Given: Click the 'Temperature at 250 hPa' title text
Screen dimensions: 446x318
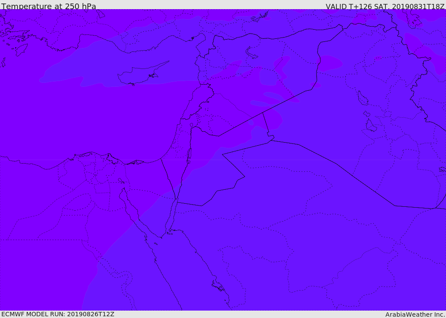Looking at the screenshot, I should point(49,6).
